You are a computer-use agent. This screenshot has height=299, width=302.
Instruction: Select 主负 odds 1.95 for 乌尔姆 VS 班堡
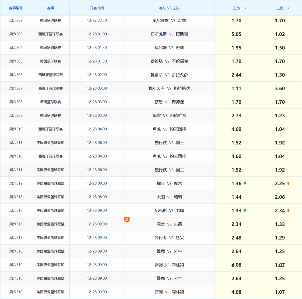pyautogui.click(x=236, y=48)
